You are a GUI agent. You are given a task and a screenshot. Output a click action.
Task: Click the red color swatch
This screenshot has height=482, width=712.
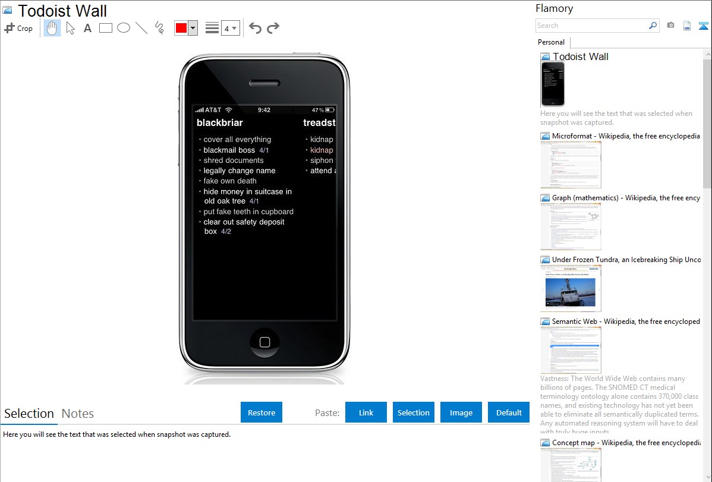point(181,28)
